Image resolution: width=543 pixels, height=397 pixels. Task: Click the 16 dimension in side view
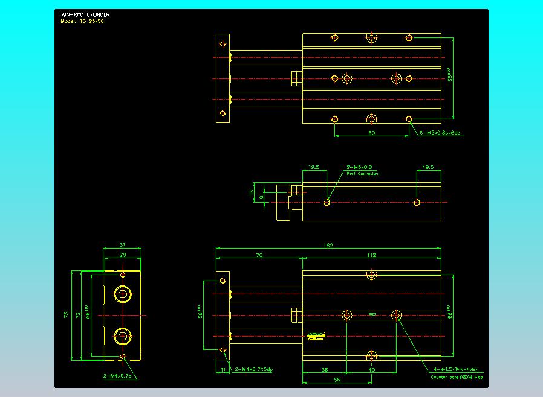click(252, 192)
